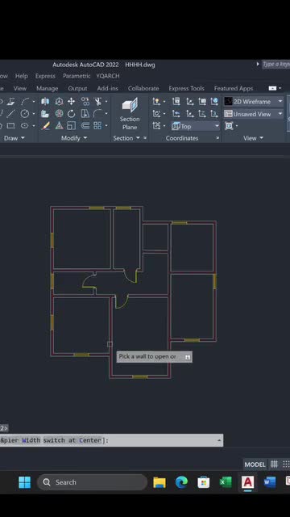Click the World UCS globe icon
Viewport: 290px width, 517px height.
[x=214, y=102]
